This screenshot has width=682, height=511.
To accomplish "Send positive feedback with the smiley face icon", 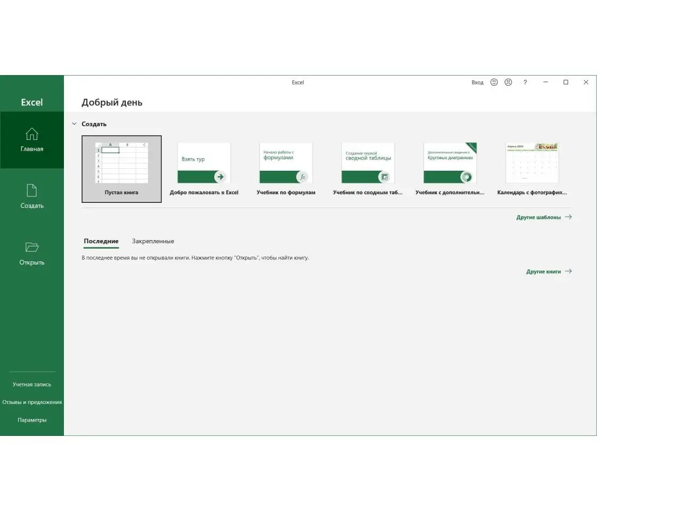I will (x=494, y=83).
